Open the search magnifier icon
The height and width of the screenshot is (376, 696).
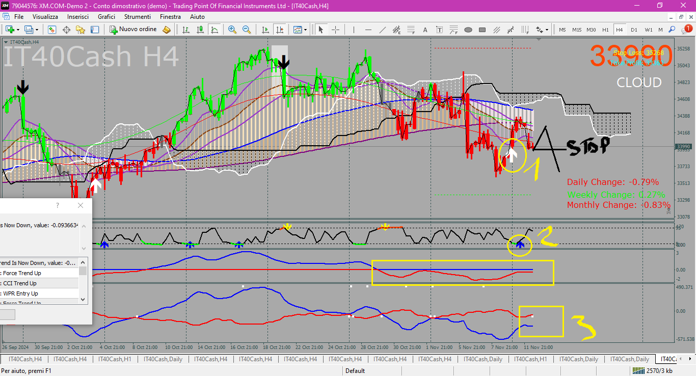672,30
